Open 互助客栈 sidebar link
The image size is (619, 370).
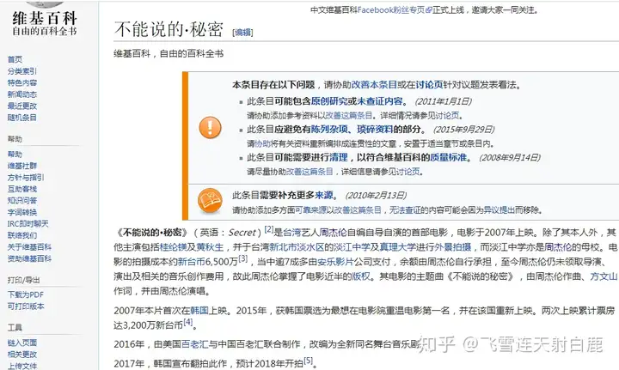pyautogui.click(x=22, y=189)
